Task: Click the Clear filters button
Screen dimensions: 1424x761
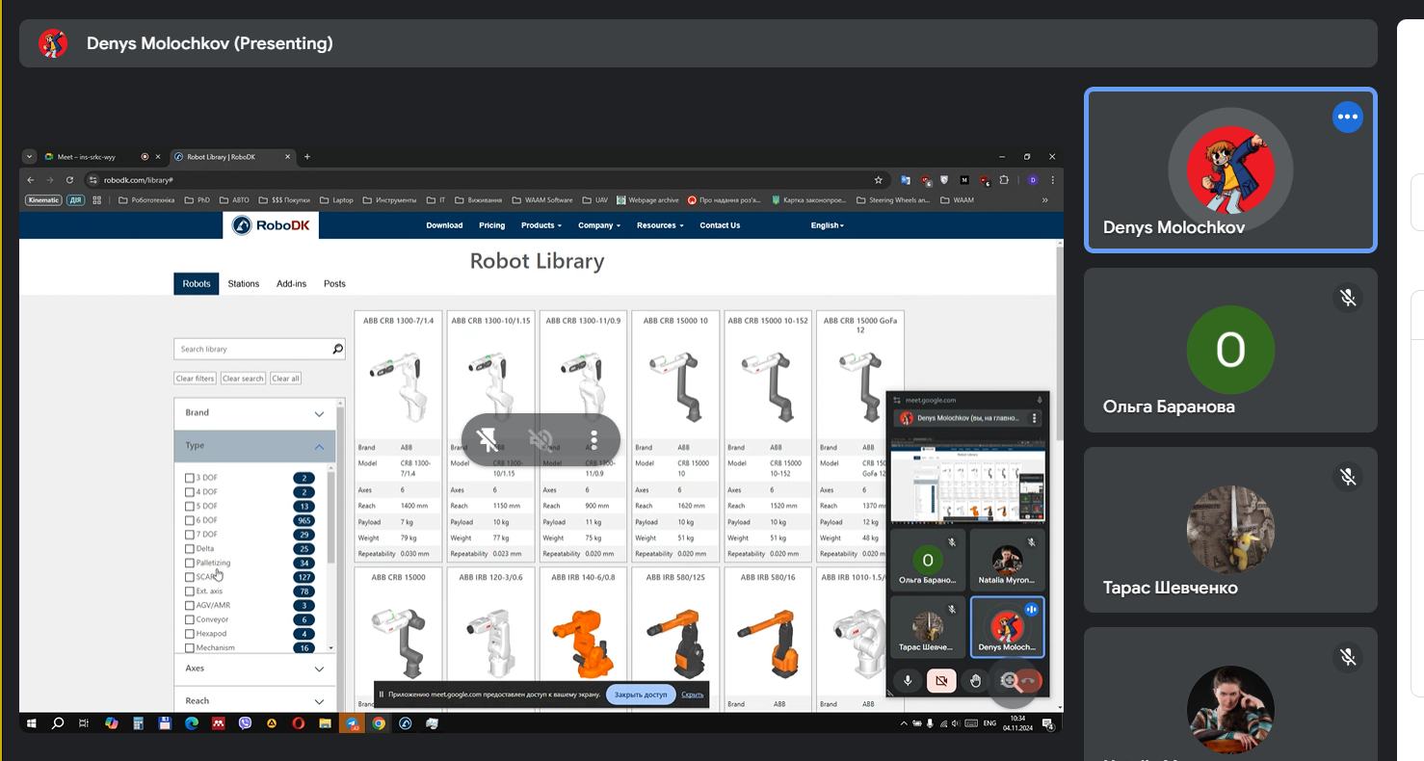Action: [195, 379]
